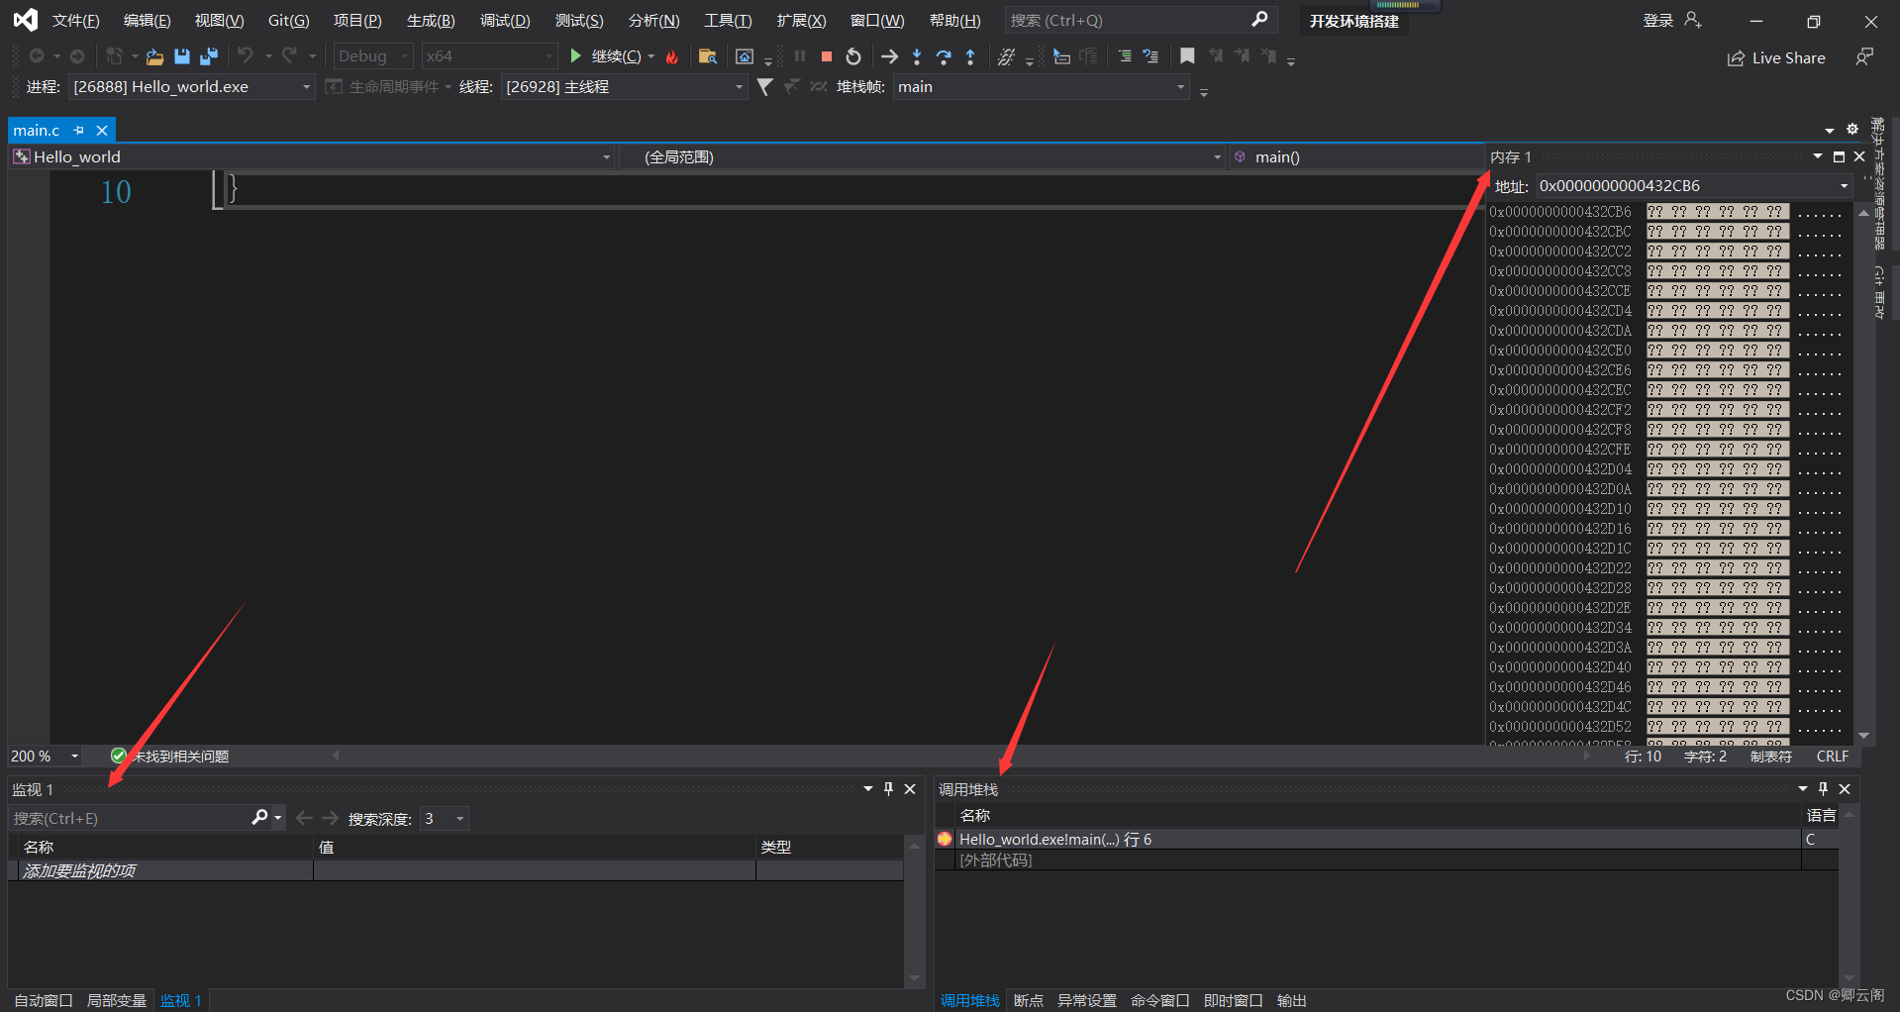Screen dimensions: 1900x1012
Task: Open the 文件(F) menu
Action: (x=75, y=20)
